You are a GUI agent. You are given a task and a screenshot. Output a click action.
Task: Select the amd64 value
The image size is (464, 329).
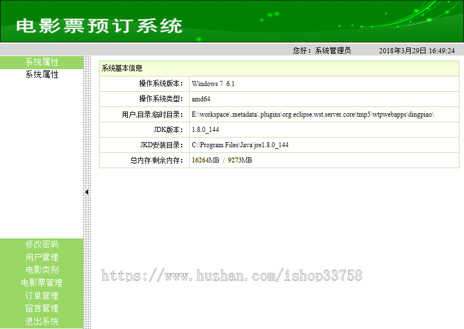pos(201,99)
